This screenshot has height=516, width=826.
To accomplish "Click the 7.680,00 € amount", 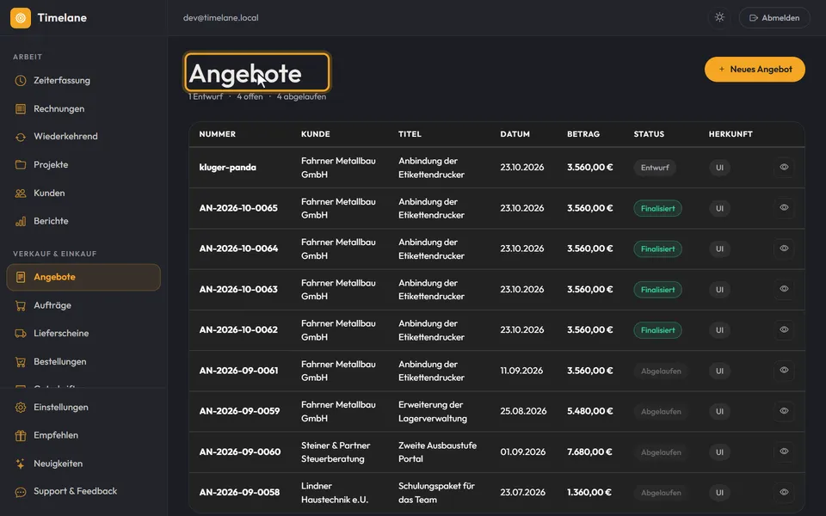I will tap(589, 451).
